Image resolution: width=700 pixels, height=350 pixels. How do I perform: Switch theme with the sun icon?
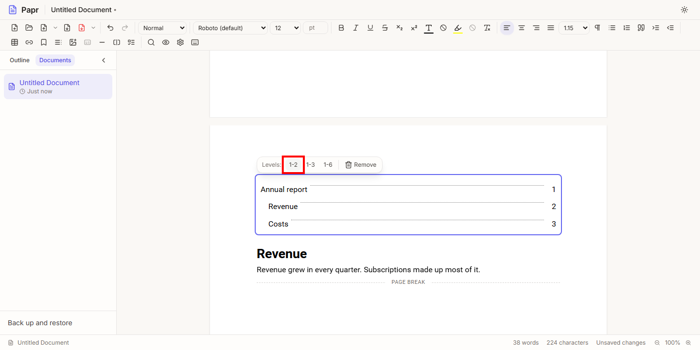(x=684, y=10)
